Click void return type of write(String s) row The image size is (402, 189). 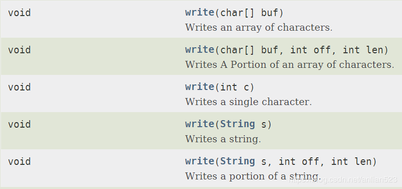pos(20,124)
